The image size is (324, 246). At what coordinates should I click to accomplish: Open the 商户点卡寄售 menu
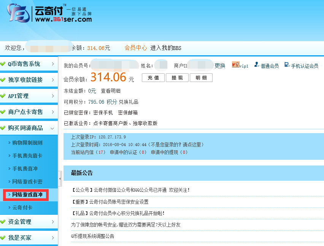[29, 112]
